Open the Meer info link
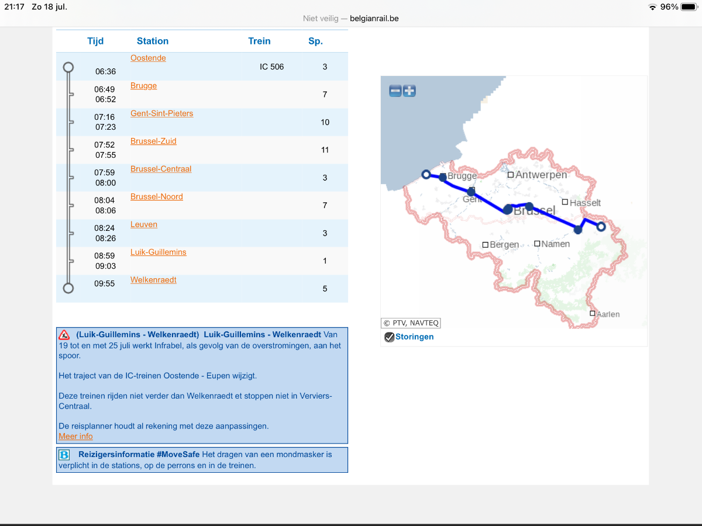 click(x=75, y=437)
